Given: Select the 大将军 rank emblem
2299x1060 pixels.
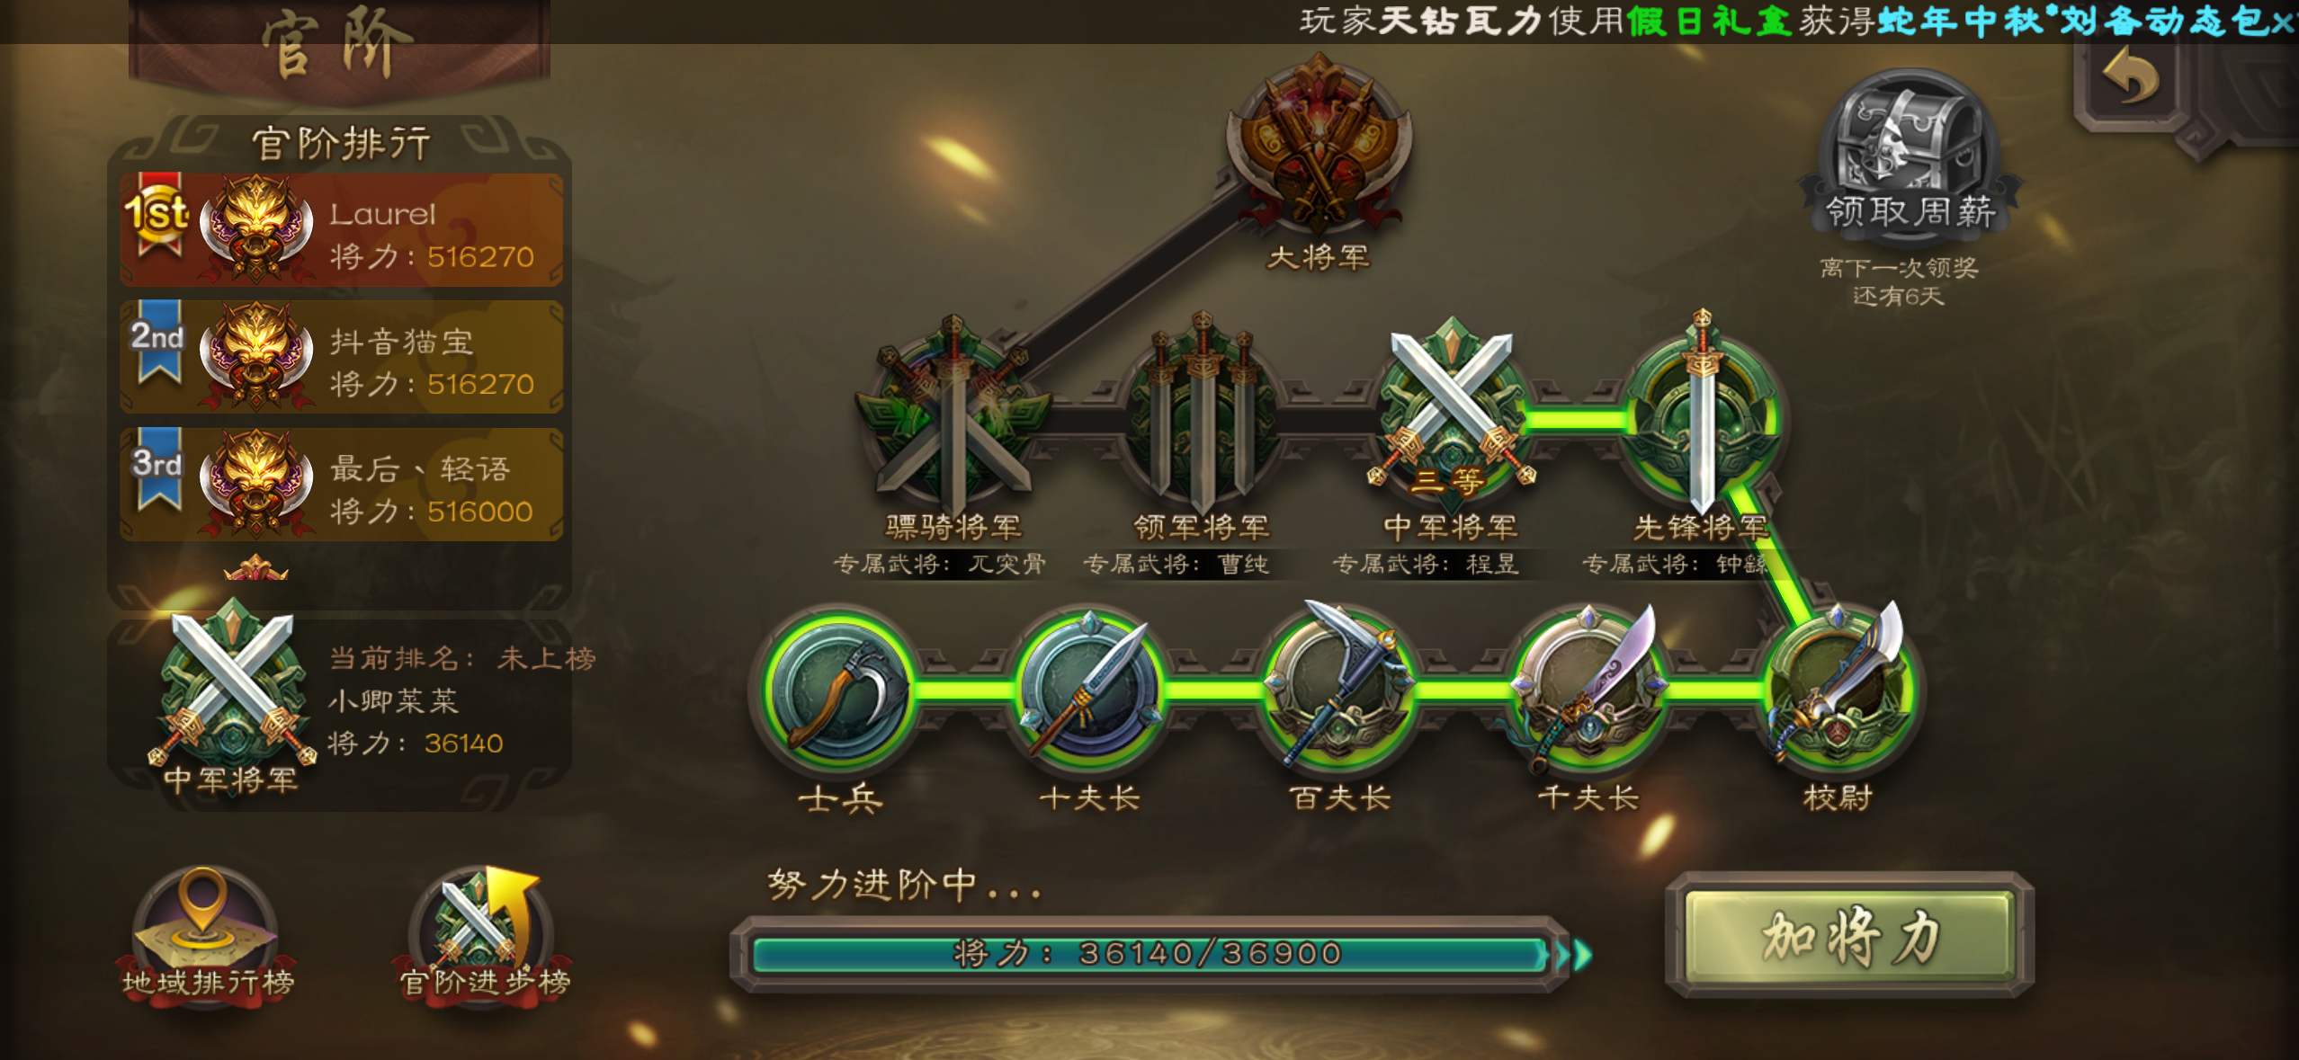Looking at the screenshot, I should click(x=1319, y=146).
